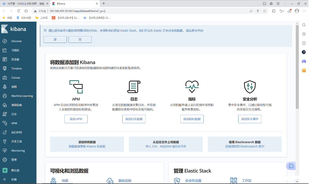Open the 地图 maps sidebar icon
Viewport: 309px width, 184px height.
(5, 87)
